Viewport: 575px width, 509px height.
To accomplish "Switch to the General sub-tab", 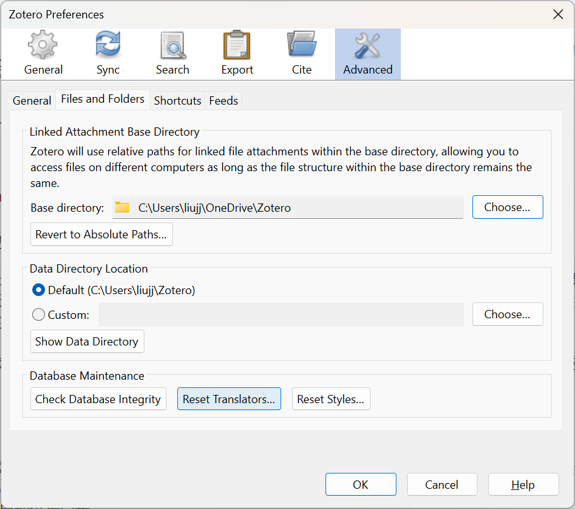I will click(x=32, y=100).
